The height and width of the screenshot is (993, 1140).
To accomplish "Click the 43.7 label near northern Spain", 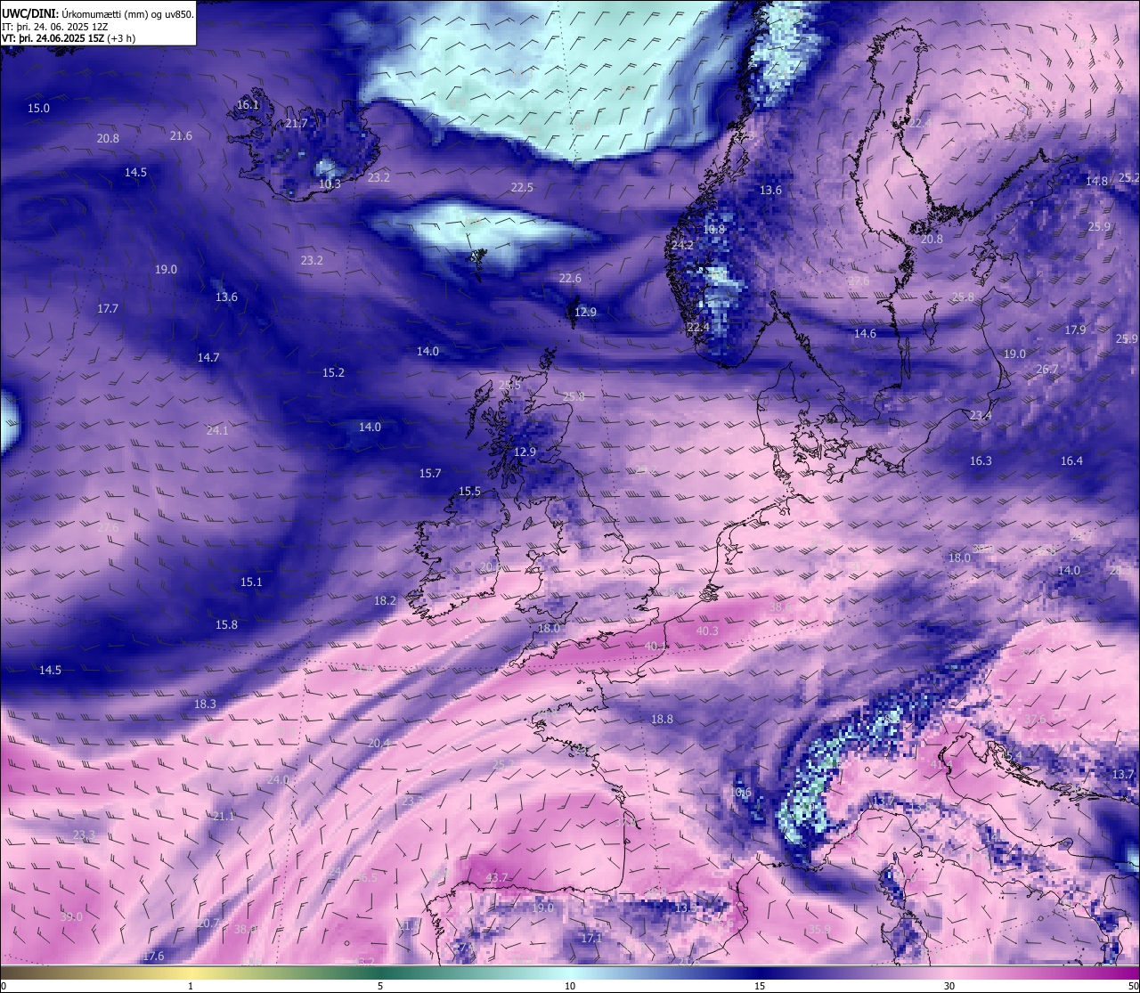I will [496, 878].
